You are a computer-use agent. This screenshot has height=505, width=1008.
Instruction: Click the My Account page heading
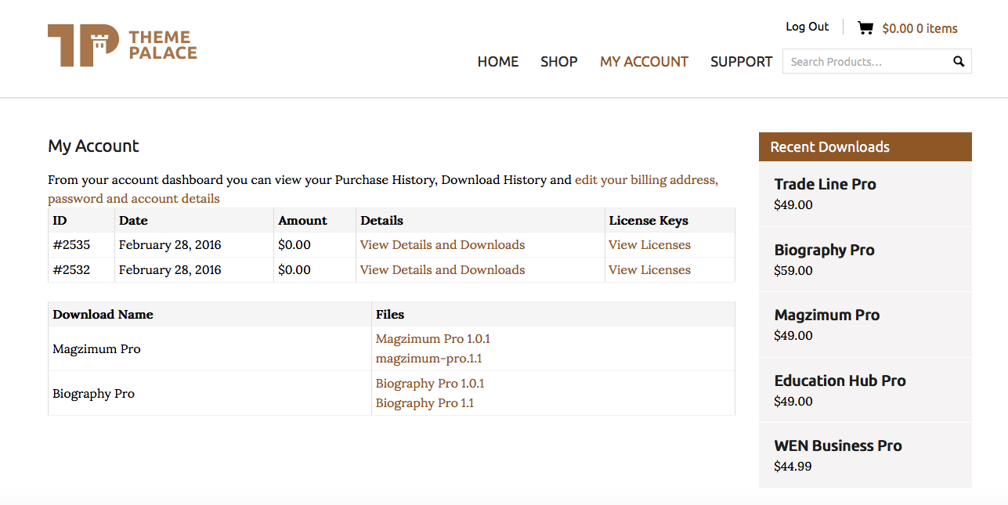coord(93,146)
